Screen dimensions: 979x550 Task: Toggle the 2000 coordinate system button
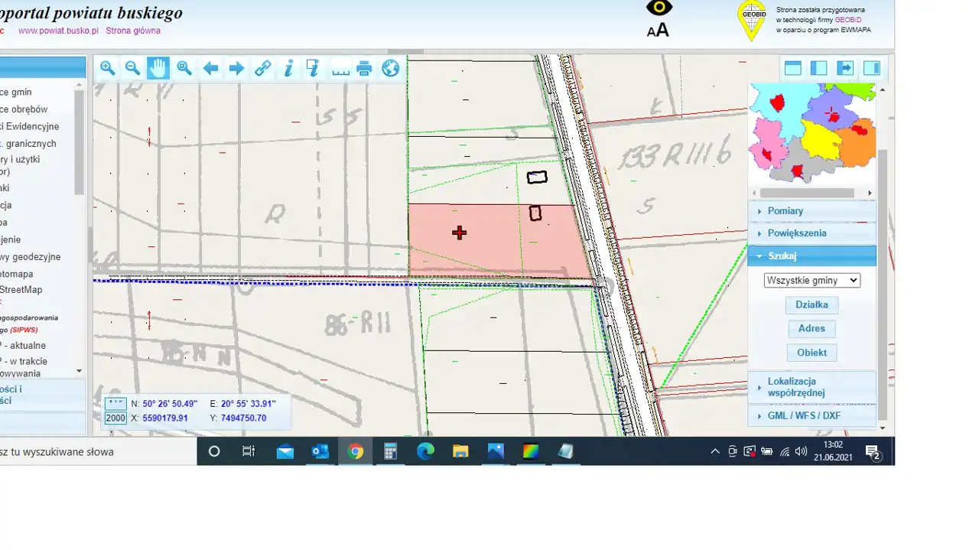(115, 418)
